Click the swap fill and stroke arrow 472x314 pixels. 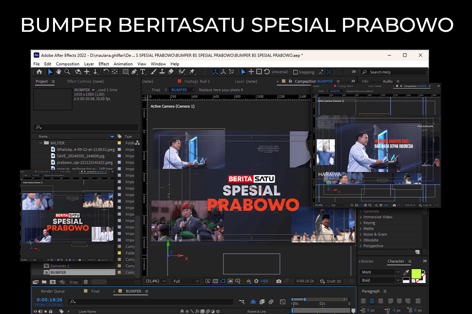(423, 271)
